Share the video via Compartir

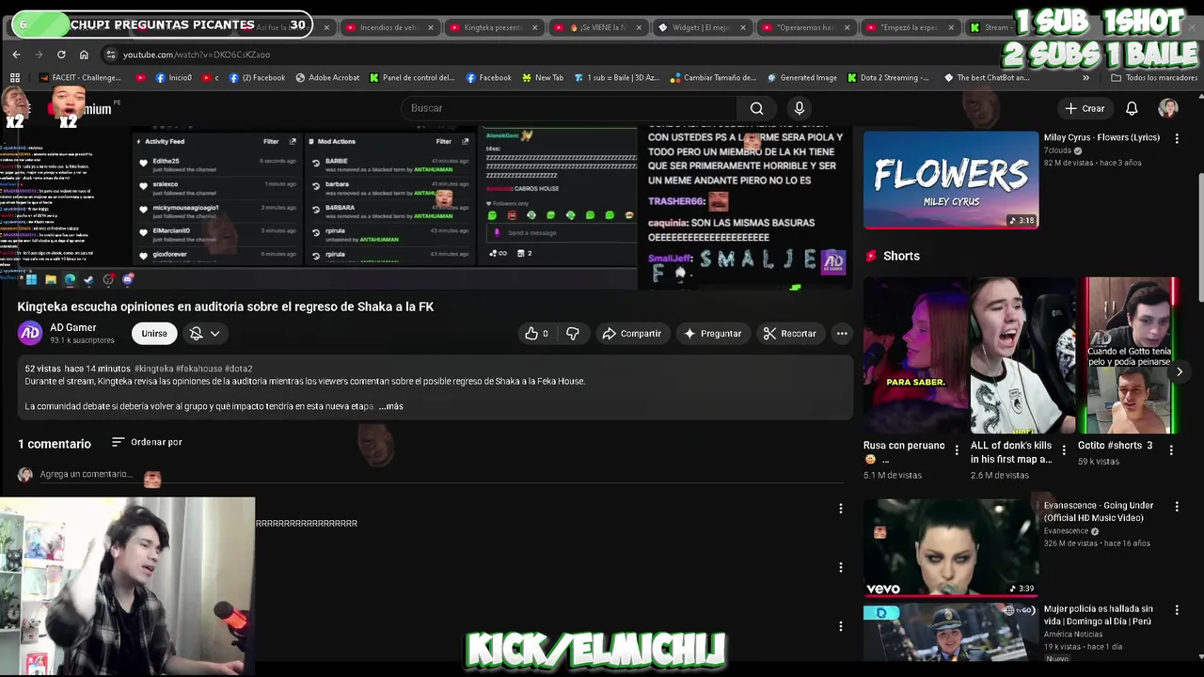[x=632, y=334]
